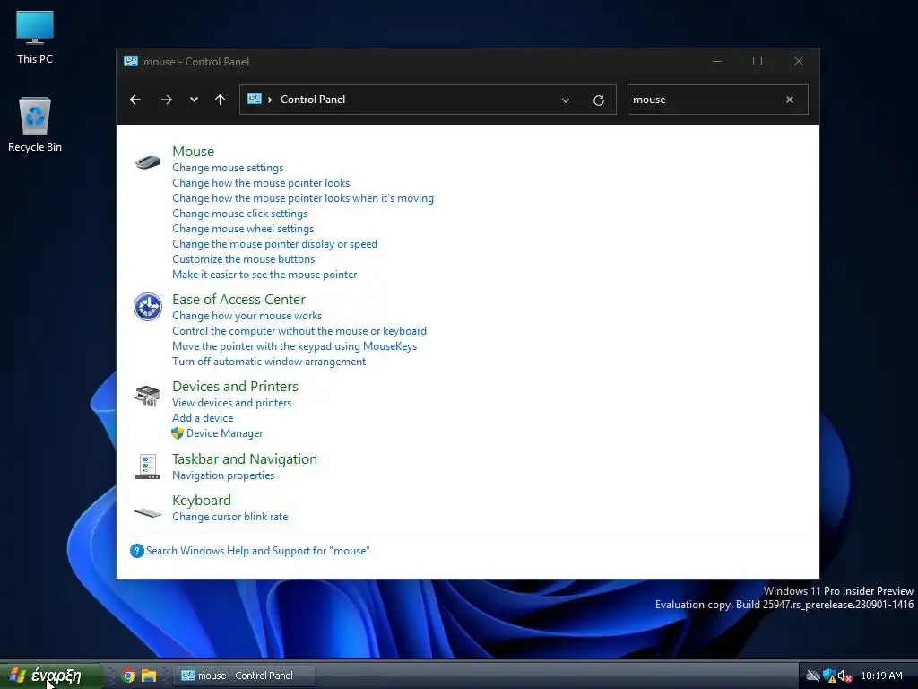Viewport: 918px width, 689px height.
Task: Click the volume tray icon
Action: (844, 676)
